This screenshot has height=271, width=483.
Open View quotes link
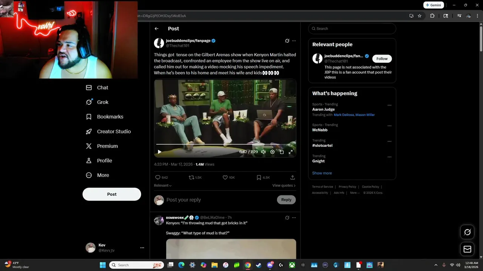point(284,186)
